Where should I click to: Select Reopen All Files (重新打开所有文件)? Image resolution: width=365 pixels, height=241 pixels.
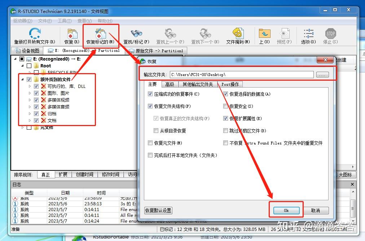click(x=34, y=35)
